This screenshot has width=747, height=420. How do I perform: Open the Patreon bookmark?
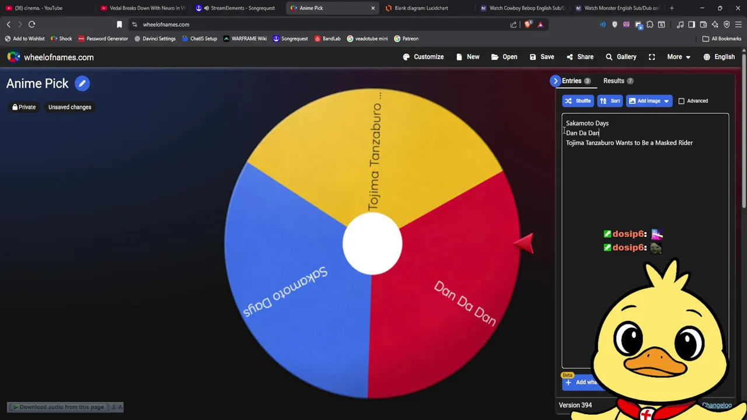pos(406,38)
